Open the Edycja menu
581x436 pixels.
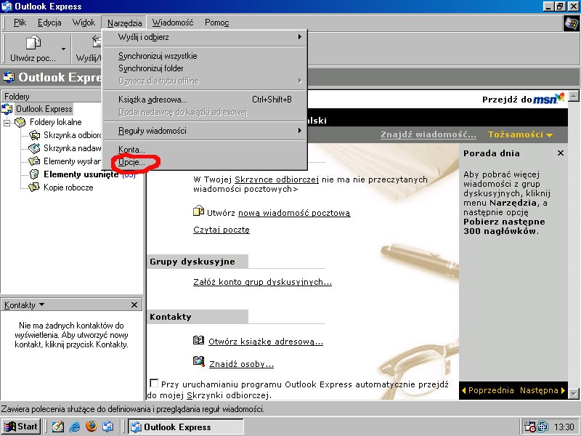pos(49,23)
